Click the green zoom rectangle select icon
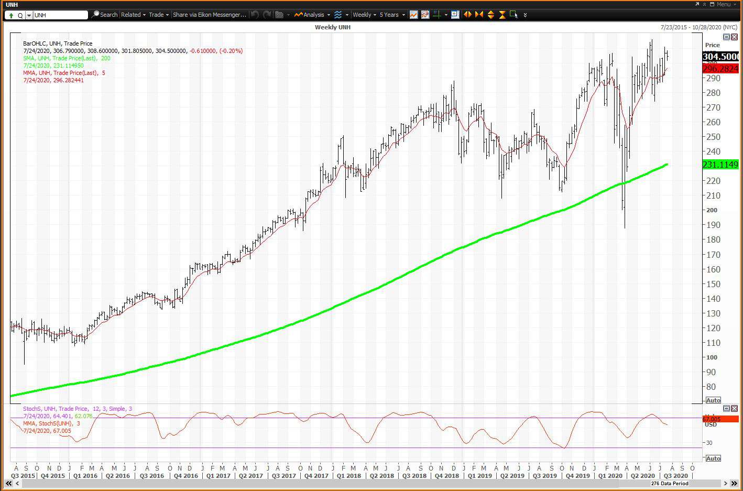 pos(514,15)
